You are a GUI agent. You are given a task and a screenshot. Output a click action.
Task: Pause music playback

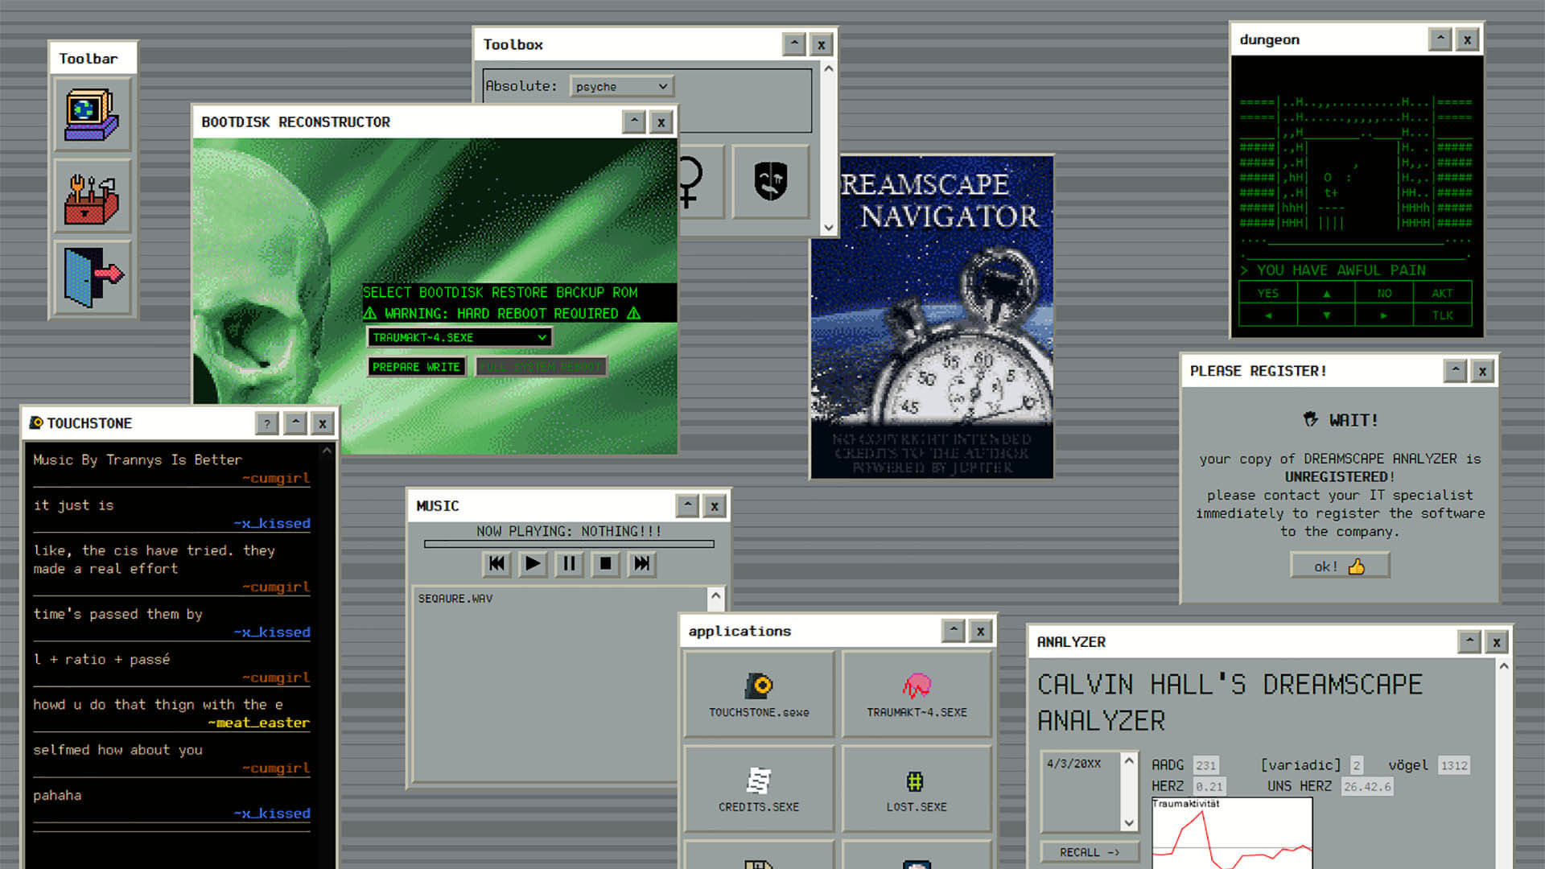[x=569, y=564]
